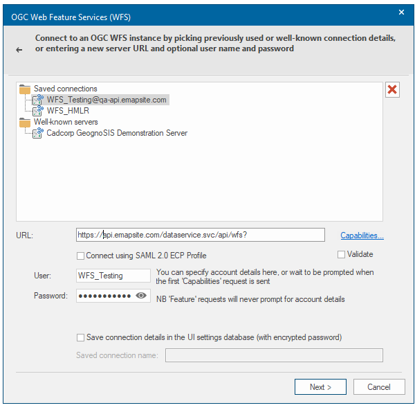Click the WFS_HMLR connection server icon
415x410 pixels.
tap(38, 111)
